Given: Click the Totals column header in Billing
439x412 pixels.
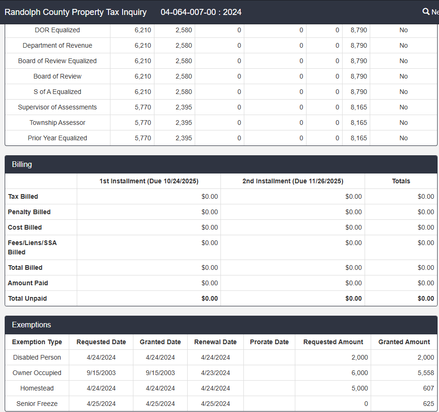Looking at the screenshot, I should click(401, 181).
